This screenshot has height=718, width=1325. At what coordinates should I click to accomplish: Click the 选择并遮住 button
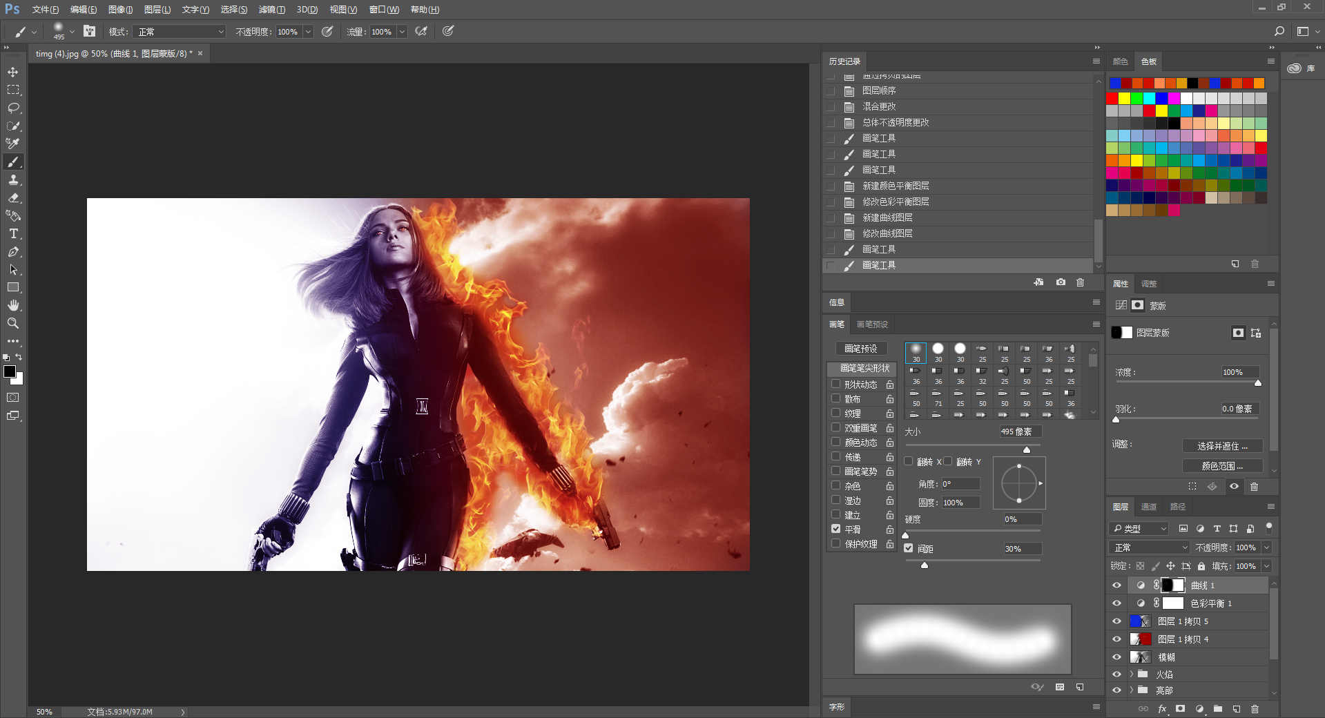pos(1222,446)
